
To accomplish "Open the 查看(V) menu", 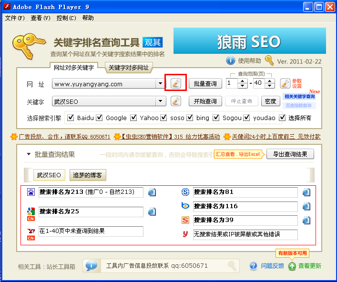I will [x=41, y=18].
